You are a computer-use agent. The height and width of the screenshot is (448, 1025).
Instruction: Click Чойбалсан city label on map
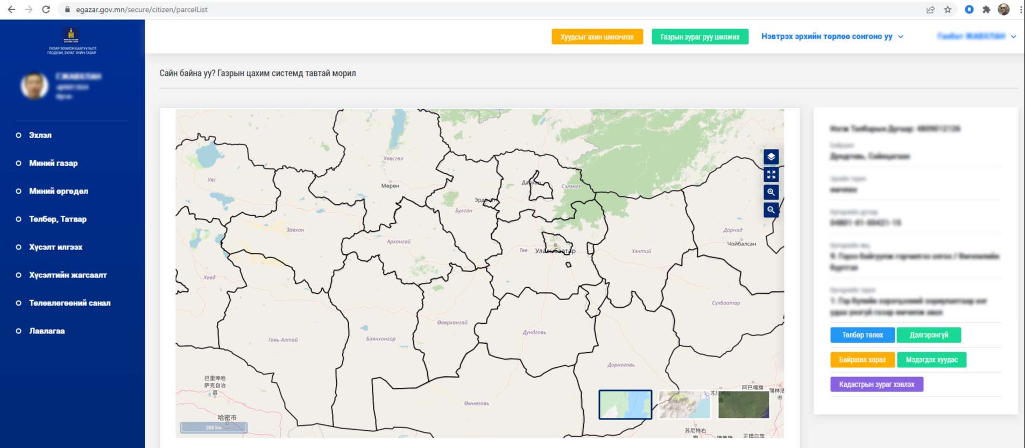741,244
